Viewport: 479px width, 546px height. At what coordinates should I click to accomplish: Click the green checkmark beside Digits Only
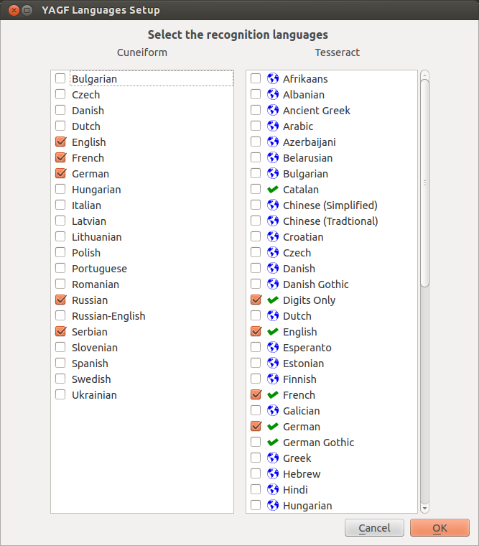tap(273, 300)
